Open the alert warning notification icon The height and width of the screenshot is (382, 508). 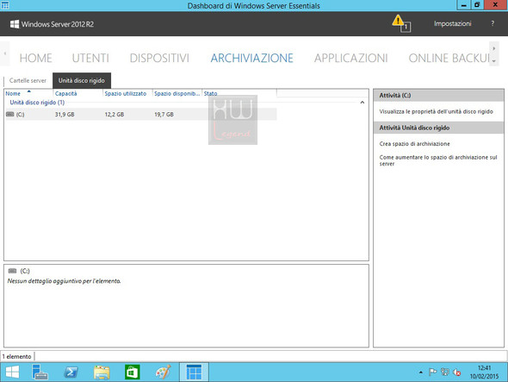[401, 23]
